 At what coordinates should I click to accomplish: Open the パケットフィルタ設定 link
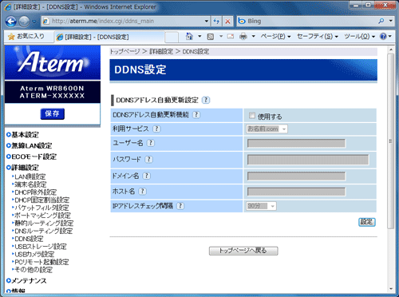(41, 208)
